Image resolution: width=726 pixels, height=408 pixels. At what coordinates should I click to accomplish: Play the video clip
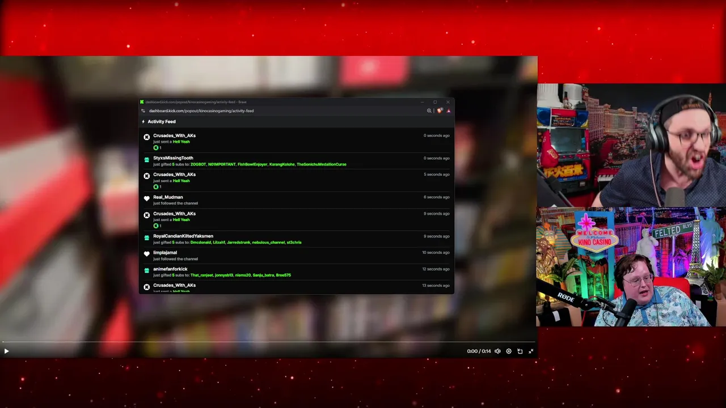[x=6, y=351]
